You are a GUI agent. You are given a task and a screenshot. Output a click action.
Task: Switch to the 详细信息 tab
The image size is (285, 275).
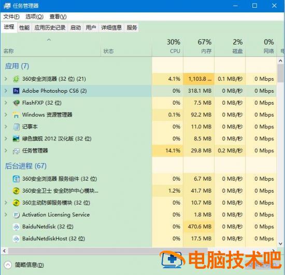coord(111,28)
